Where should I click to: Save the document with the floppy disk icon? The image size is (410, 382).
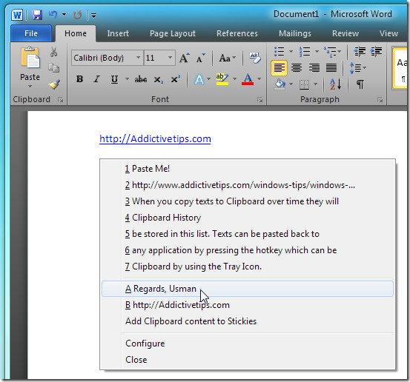[x=37, y=15]
